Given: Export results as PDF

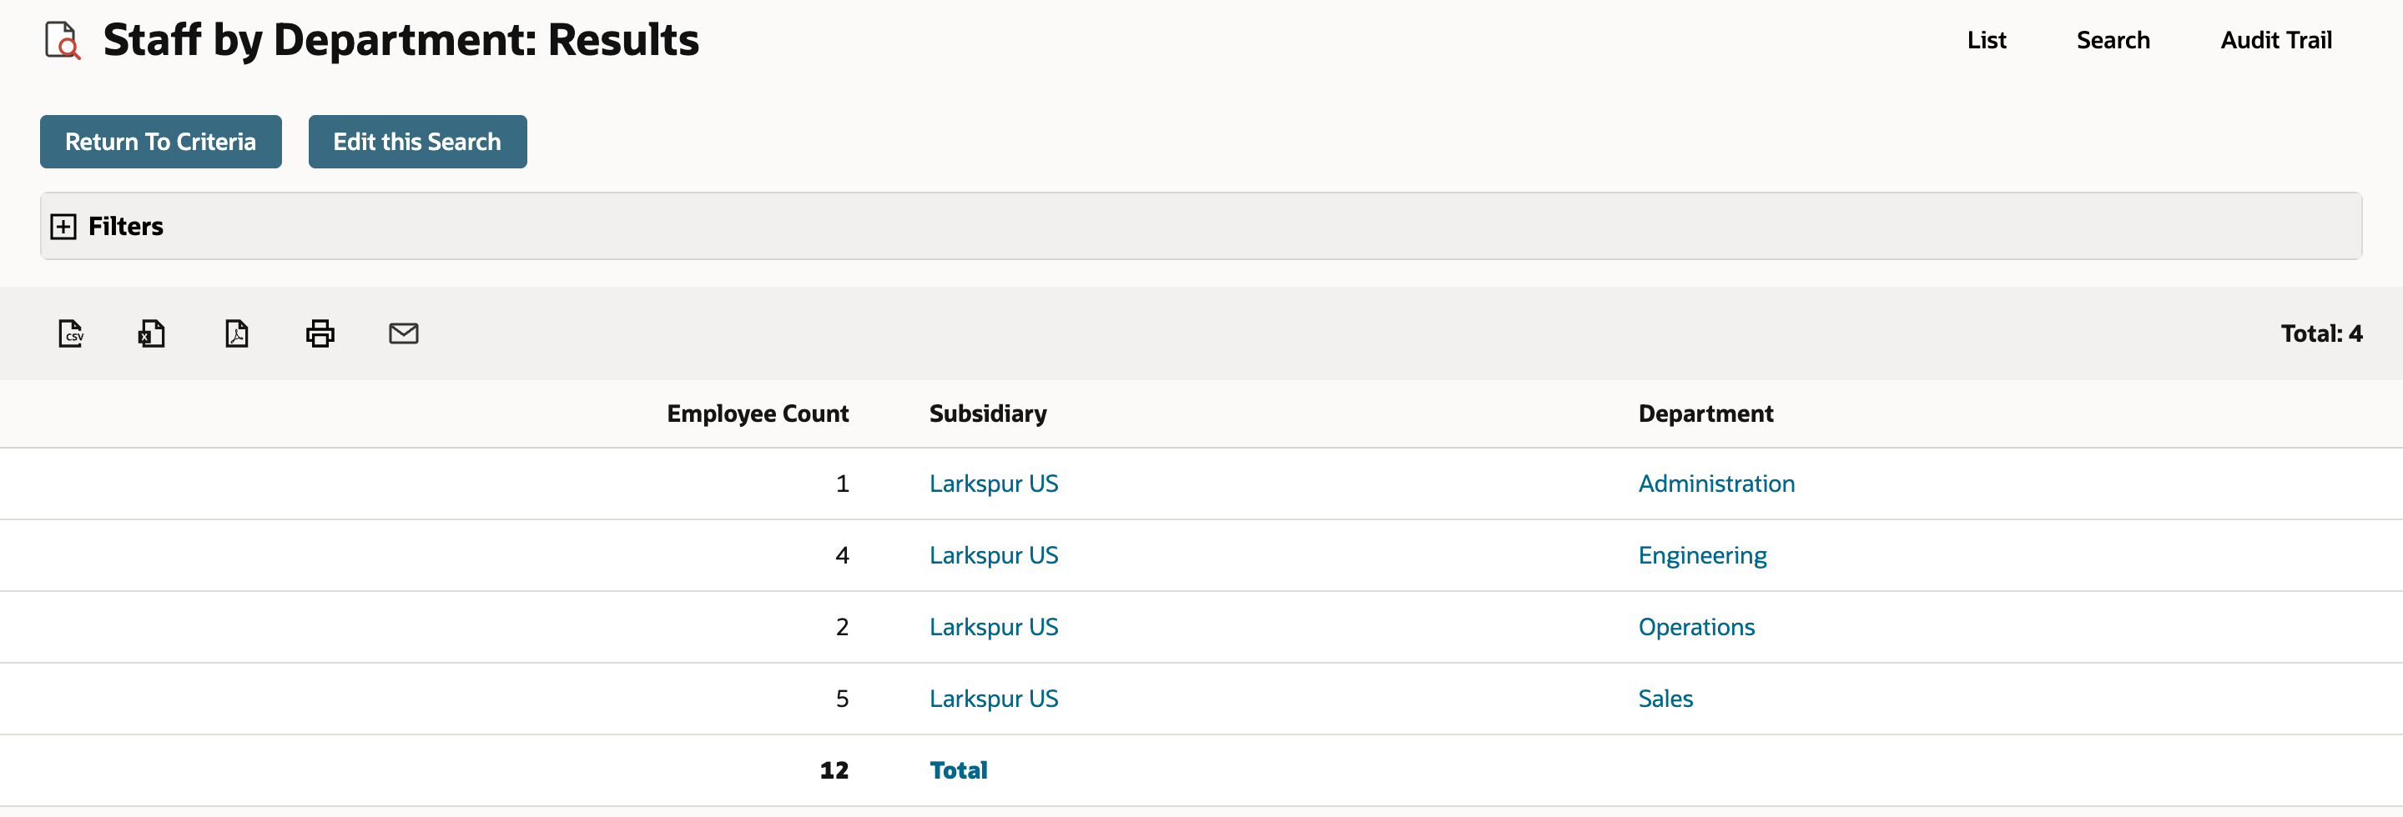Looking at the screenshot, I should [x=237, y=333].
